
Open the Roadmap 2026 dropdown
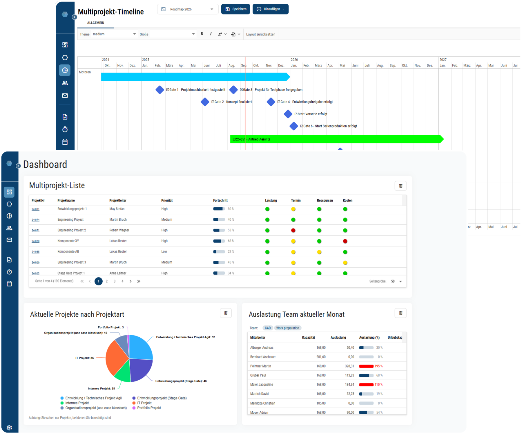coord(188,9)
